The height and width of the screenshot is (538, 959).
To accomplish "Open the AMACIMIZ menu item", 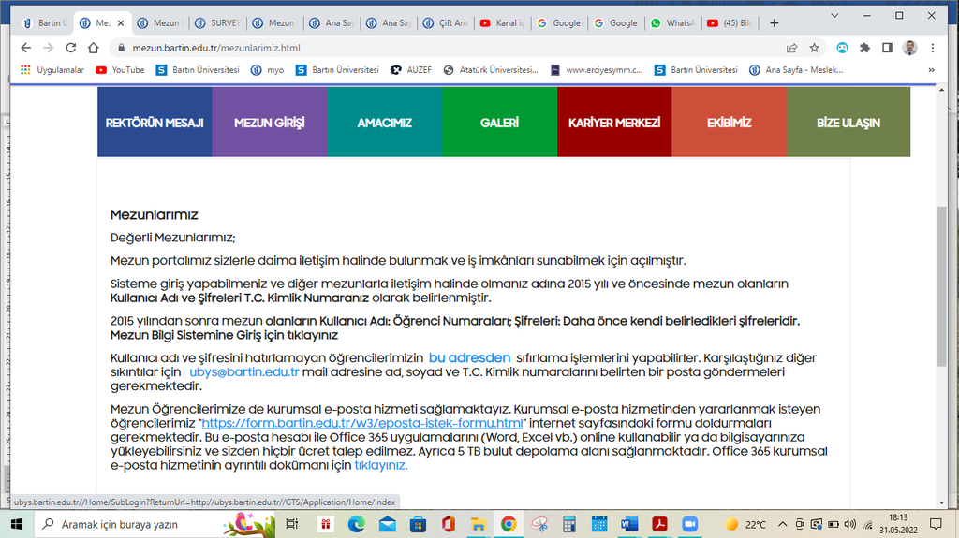I will (x=385, y=123).
